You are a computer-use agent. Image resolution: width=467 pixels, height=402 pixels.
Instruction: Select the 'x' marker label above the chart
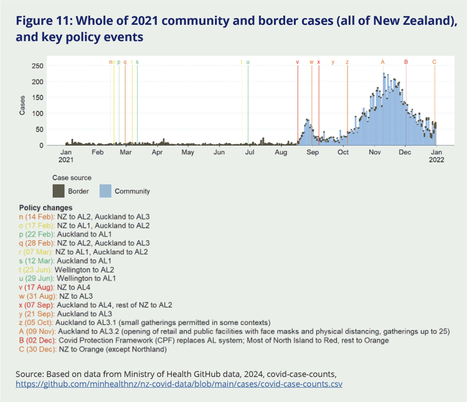click(319, 62)
